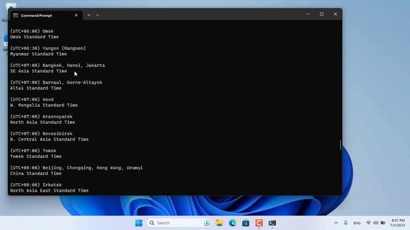This screenshot has width=410, height=230.
Task: Click 'W. Mongolia Standard Time' text
Action: point(44,105)
